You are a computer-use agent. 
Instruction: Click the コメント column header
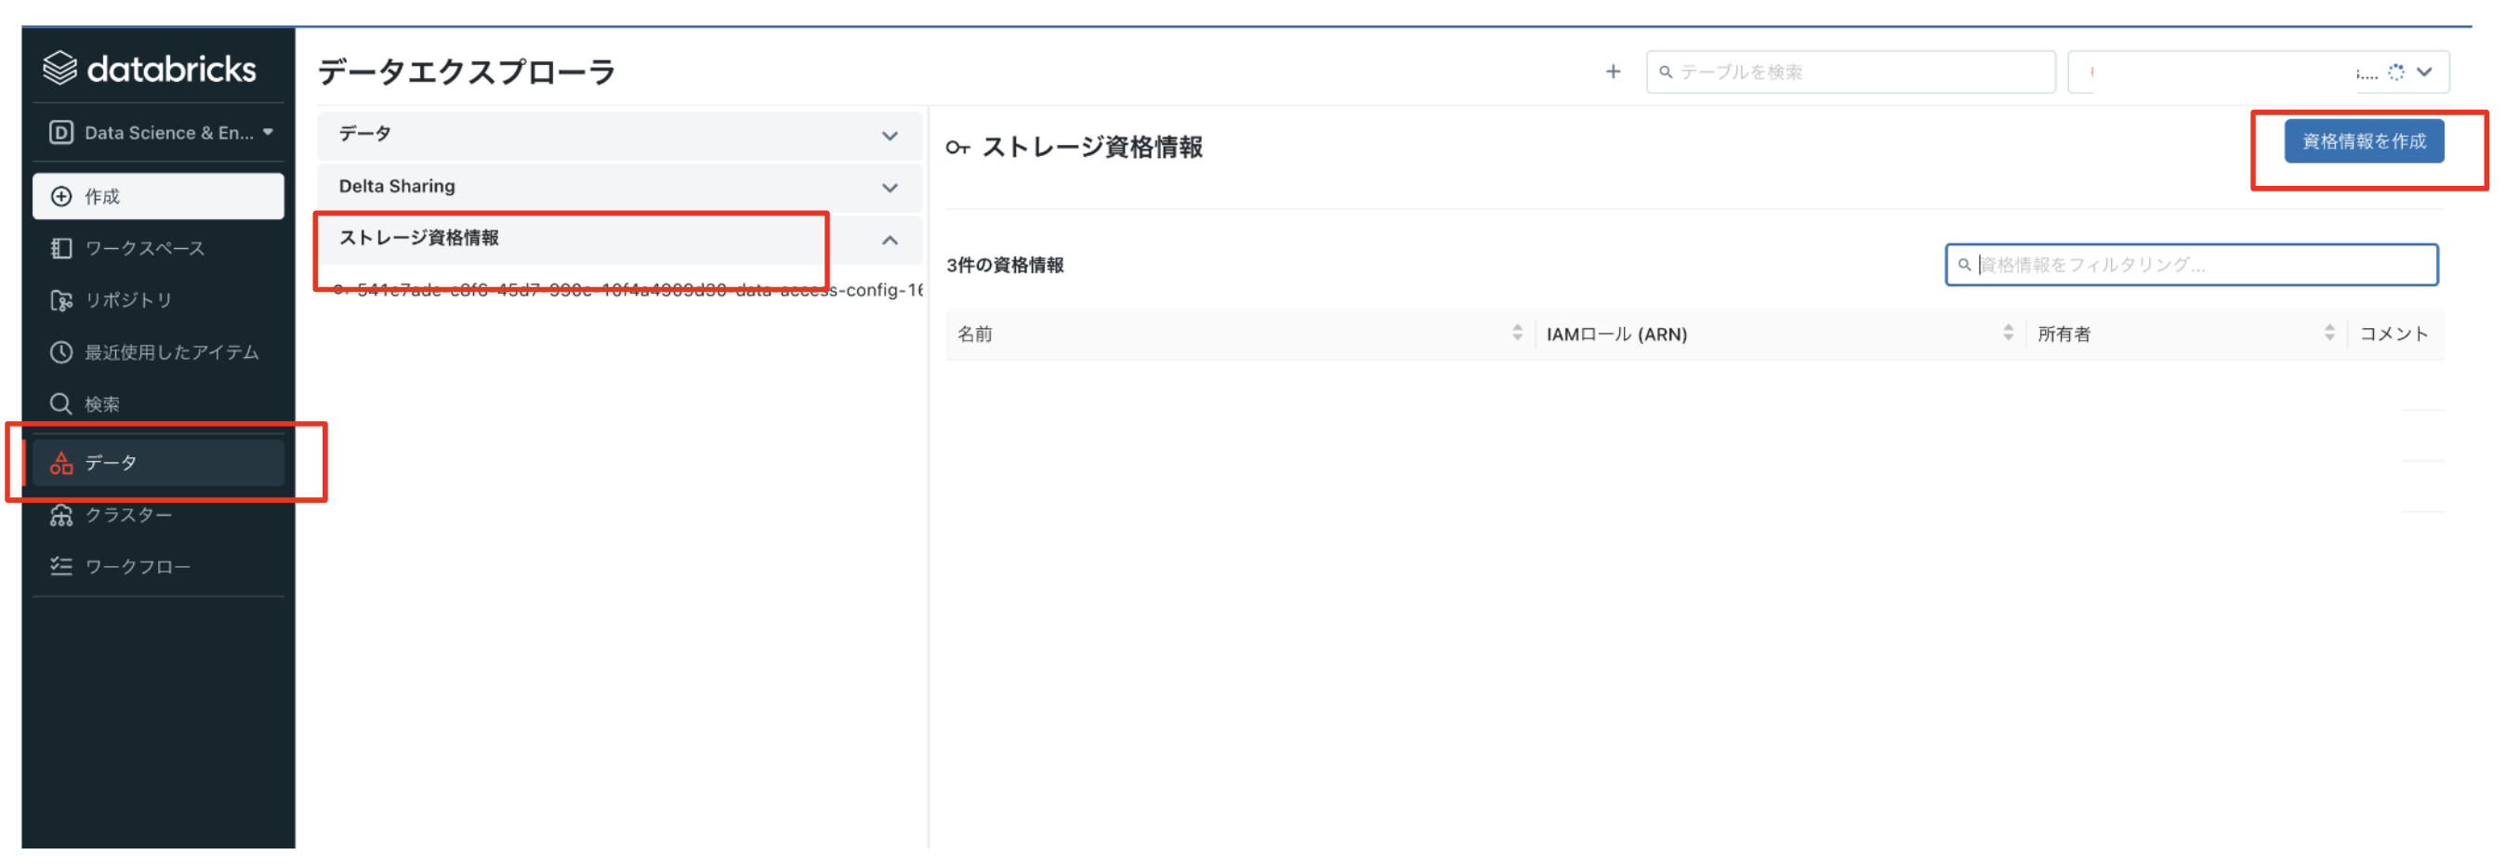click(x=2394, y=335)
